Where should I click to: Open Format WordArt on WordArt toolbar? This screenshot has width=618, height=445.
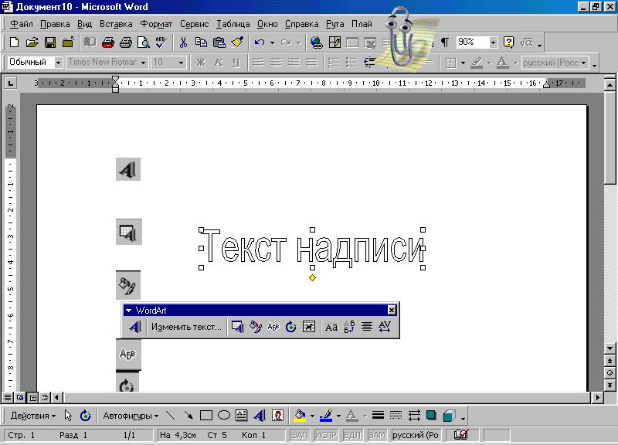(x=256, y=327)
